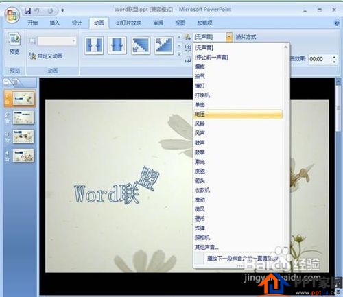Choose [无声音] in the sound list

point(238,47)
